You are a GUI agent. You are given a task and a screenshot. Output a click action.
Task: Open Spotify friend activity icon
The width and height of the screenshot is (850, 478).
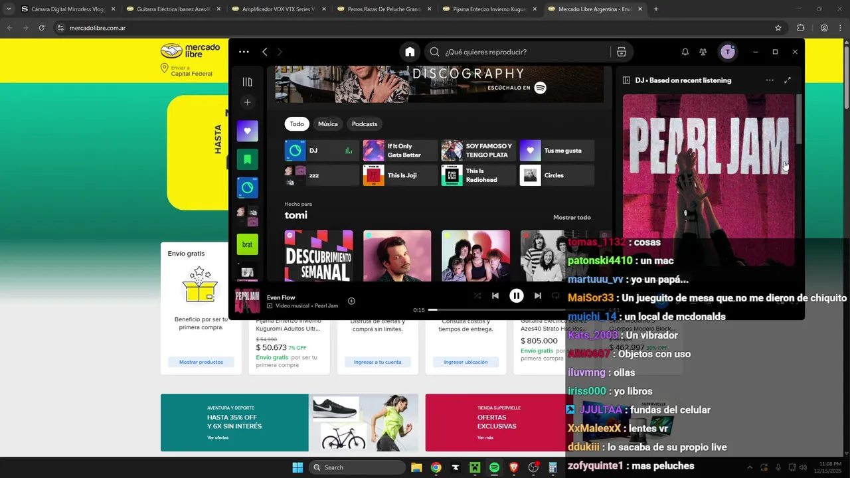tap(703, 52)
